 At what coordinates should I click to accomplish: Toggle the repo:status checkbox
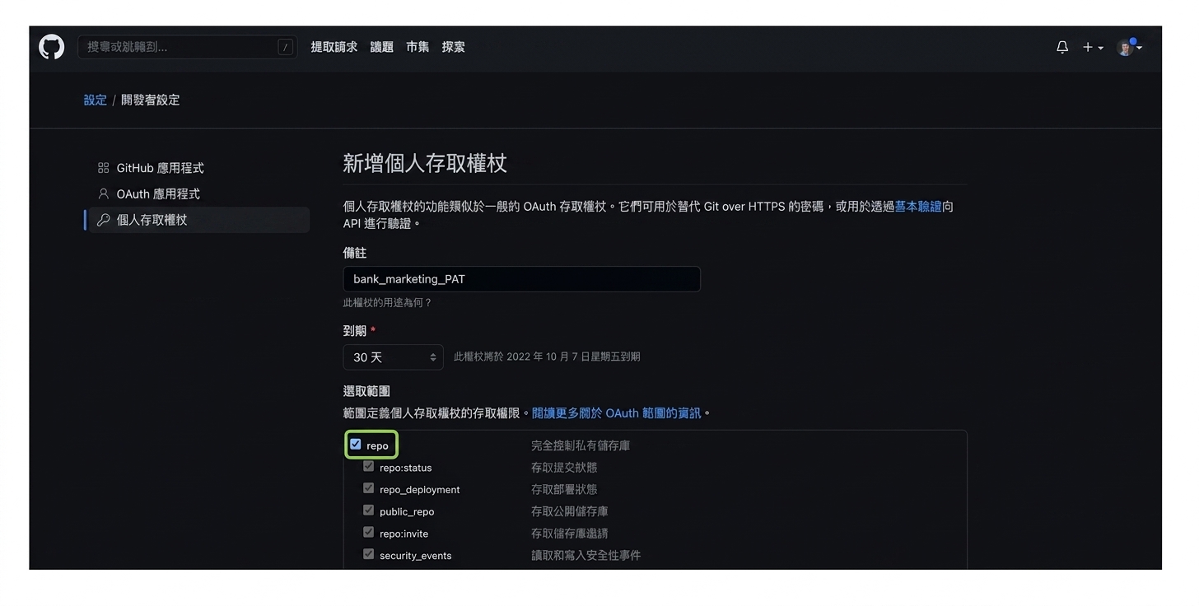click(x=368, y=467)
